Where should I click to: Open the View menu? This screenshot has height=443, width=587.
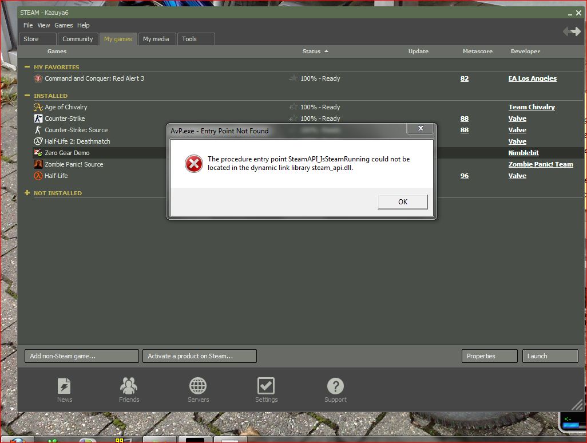coord(43,25)
